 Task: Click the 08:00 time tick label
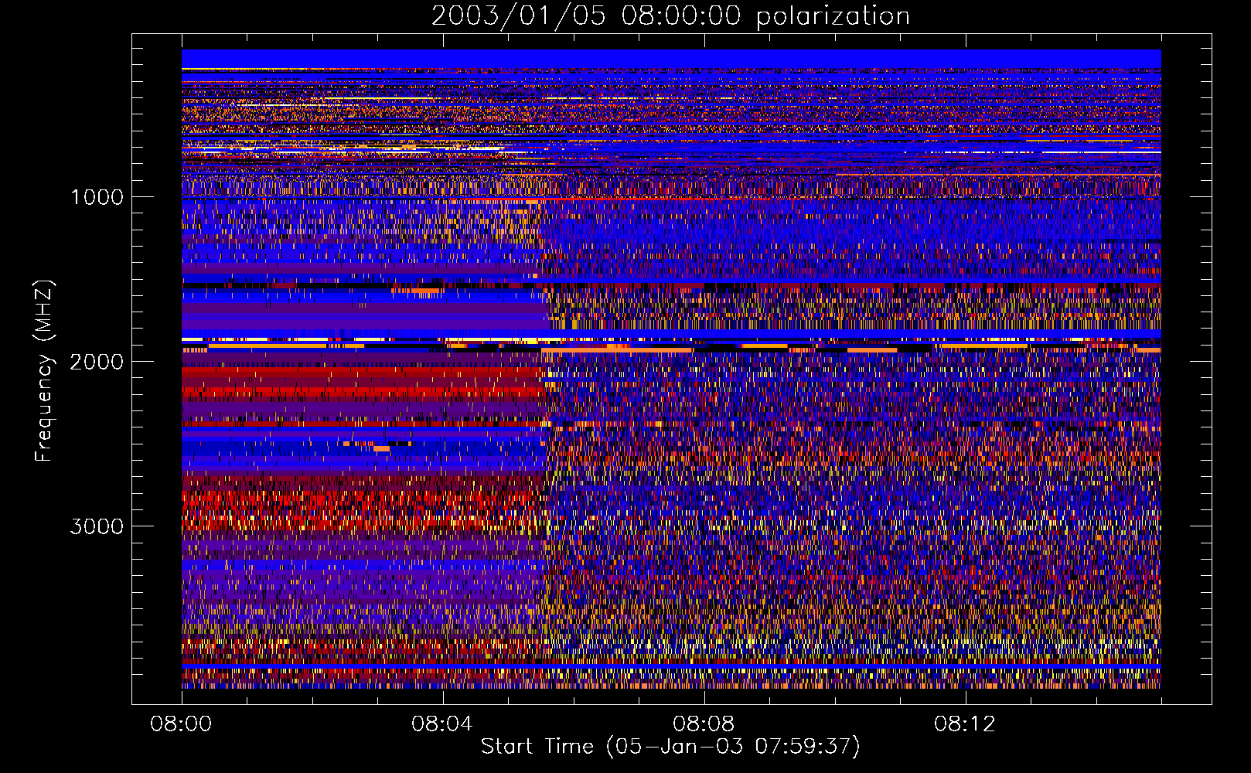point(182,724)
